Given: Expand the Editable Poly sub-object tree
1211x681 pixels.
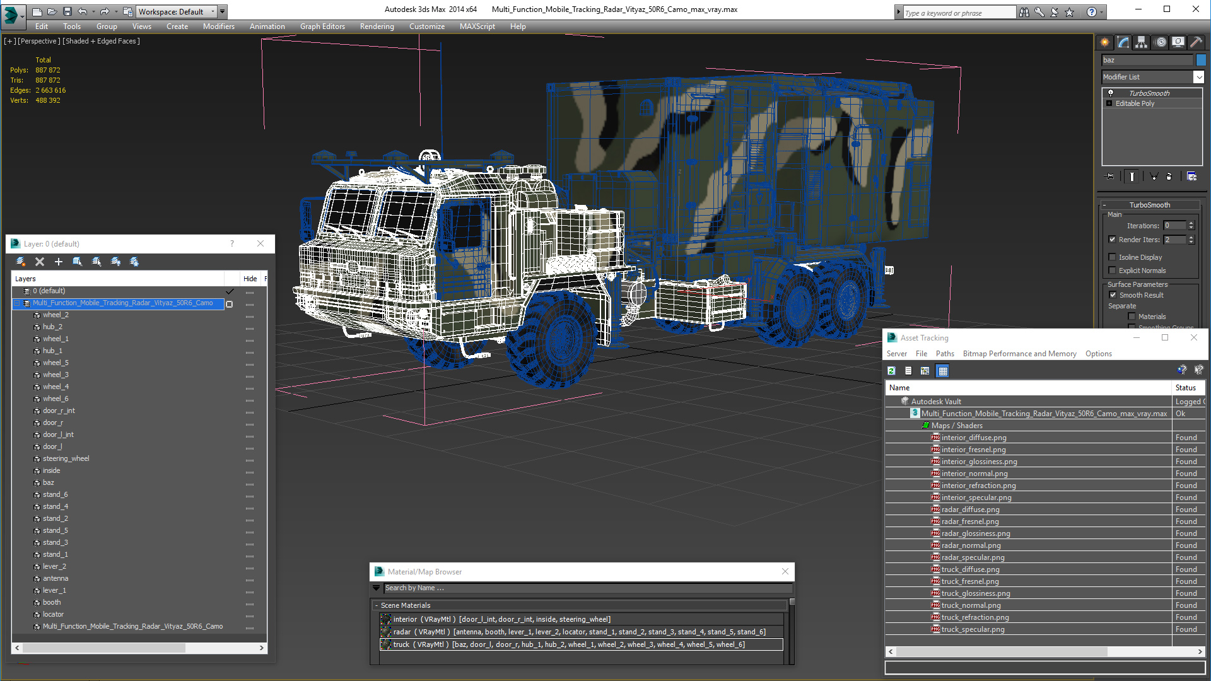Looking at the screenshot, I should point(1109,103).
